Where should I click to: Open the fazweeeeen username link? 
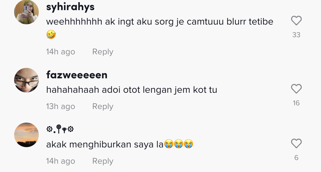(77, 75)
